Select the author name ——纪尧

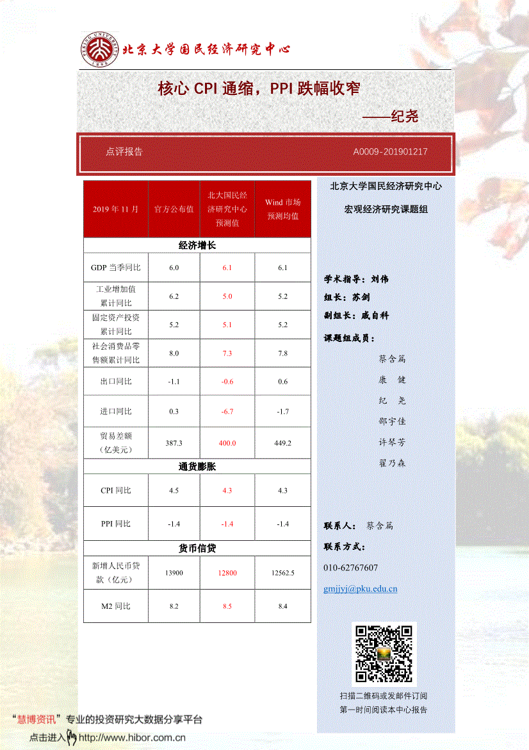coord(390,116)
